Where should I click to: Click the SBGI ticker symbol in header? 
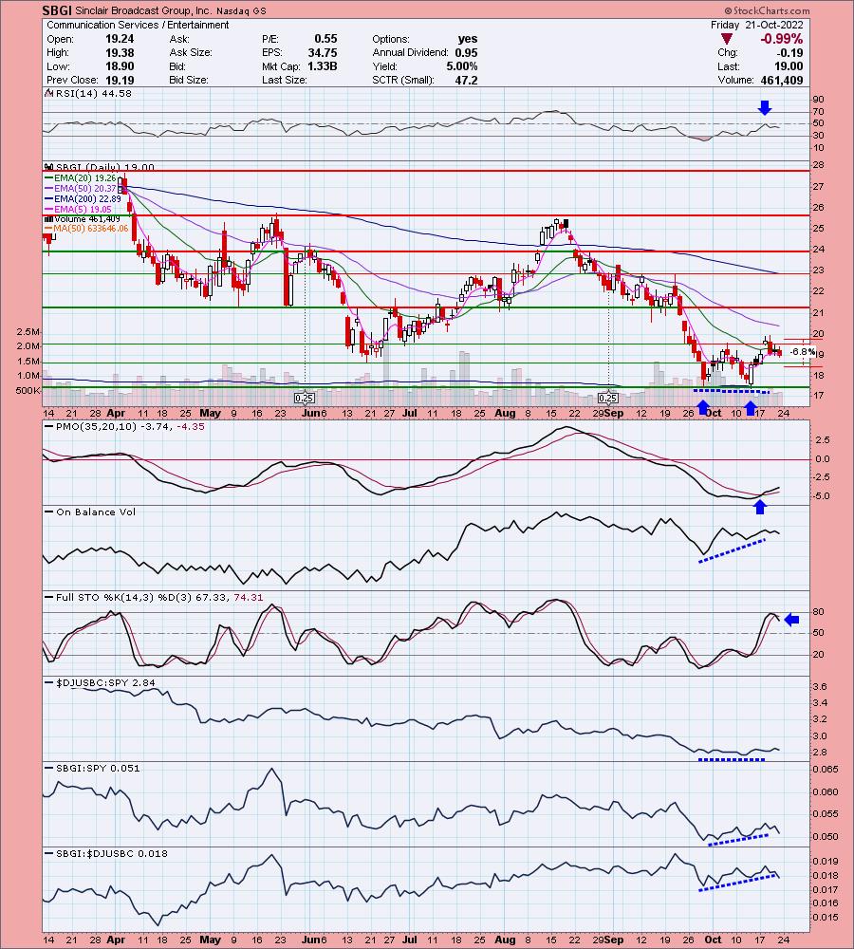click(x=58, y=10)
